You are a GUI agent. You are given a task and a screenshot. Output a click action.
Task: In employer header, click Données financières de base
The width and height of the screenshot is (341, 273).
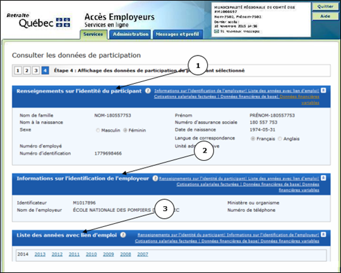coord(272,184)
